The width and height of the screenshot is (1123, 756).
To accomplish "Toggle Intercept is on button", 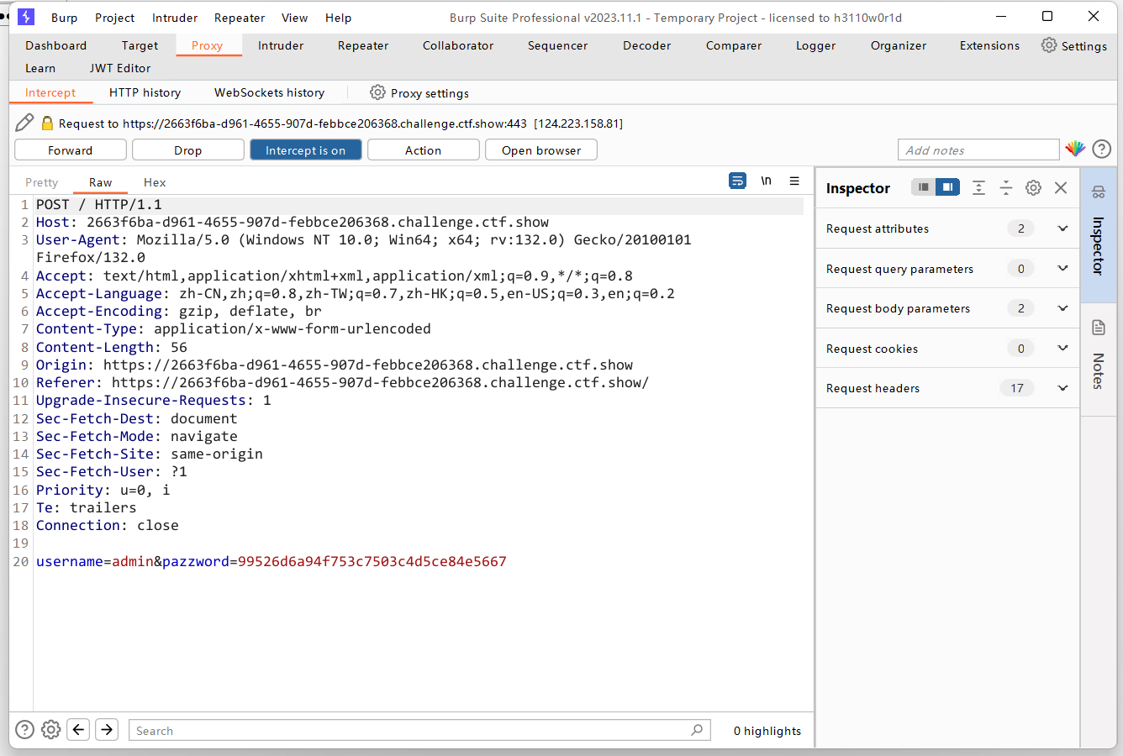I will tap(306, 150).
